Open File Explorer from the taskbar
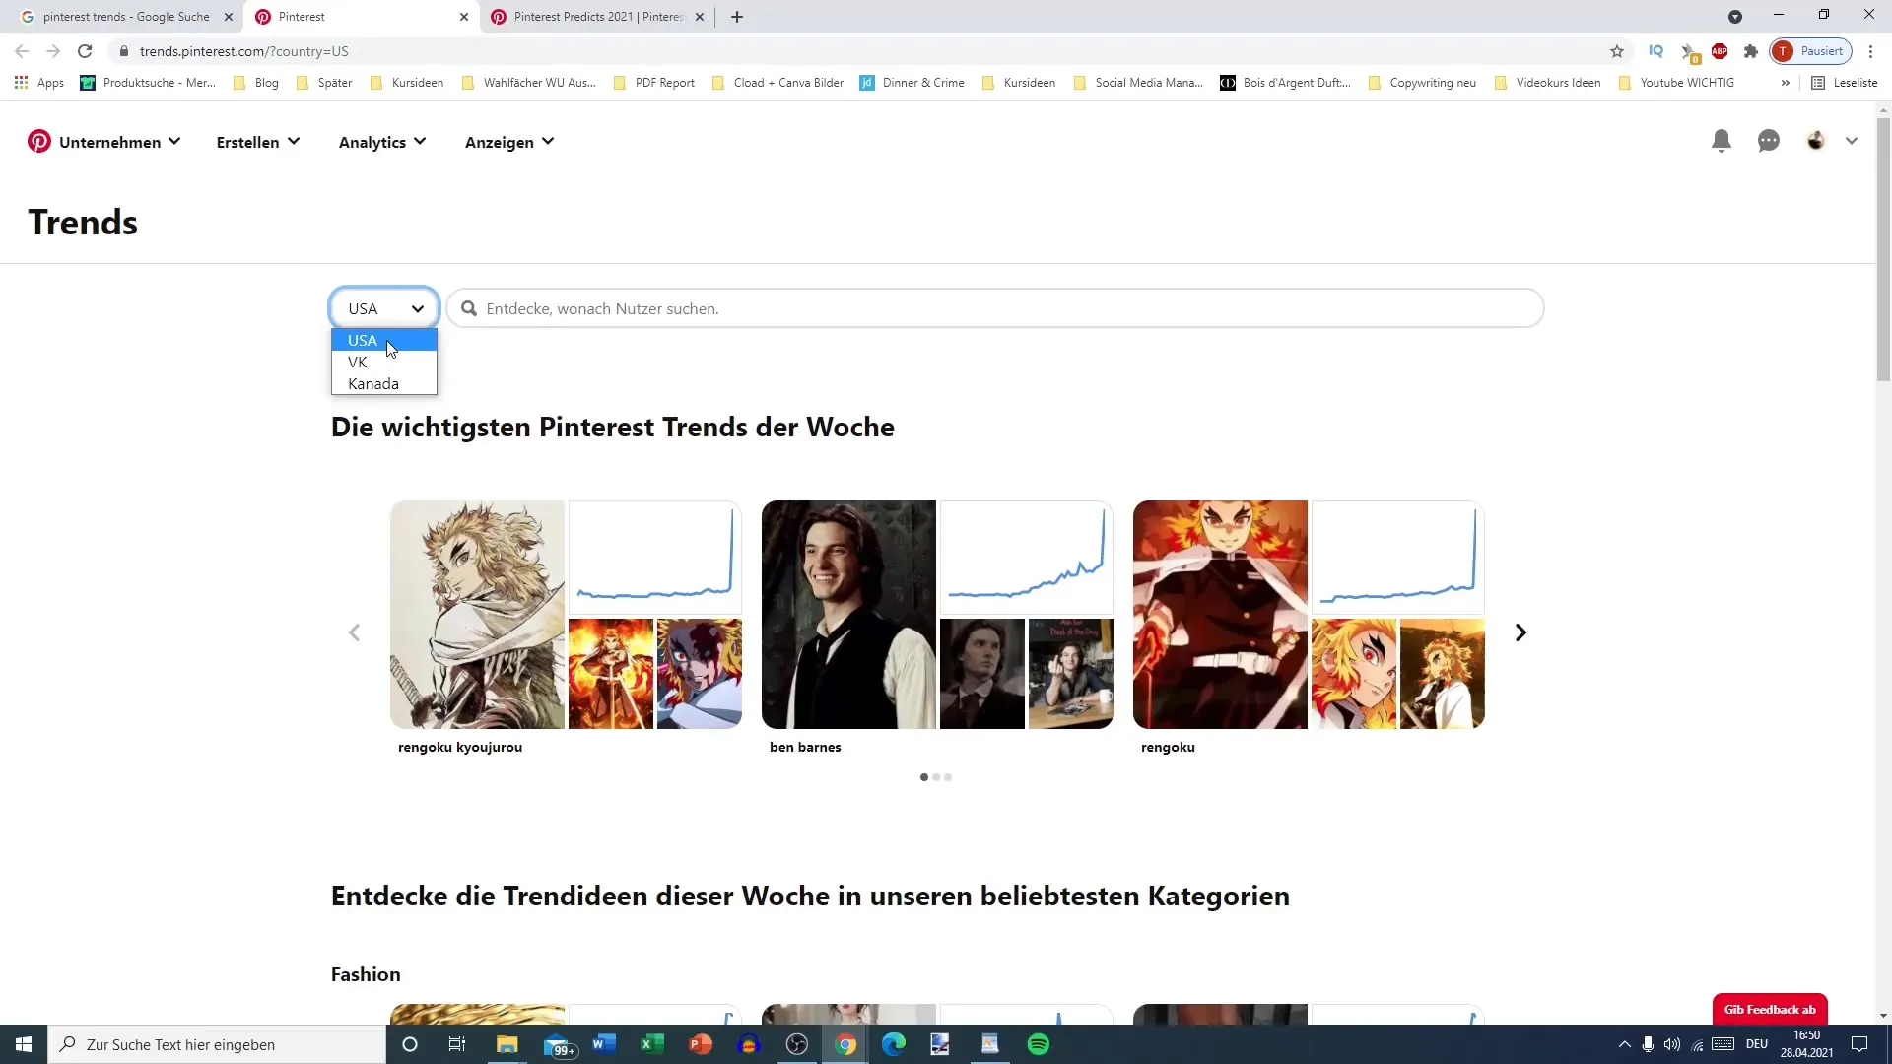 tap(507, 1044)
